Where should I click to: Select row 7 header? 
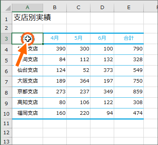pyautogui.click(x=6, y=81)
